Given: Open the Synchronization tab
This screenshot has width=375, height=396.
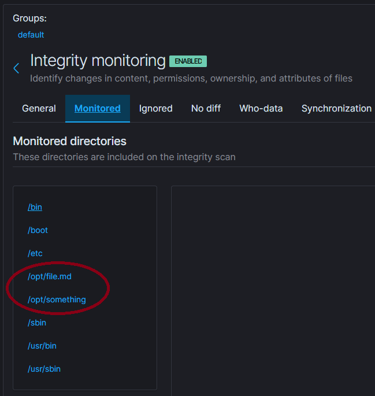Looking at the screenshot, I should (336, 108).
